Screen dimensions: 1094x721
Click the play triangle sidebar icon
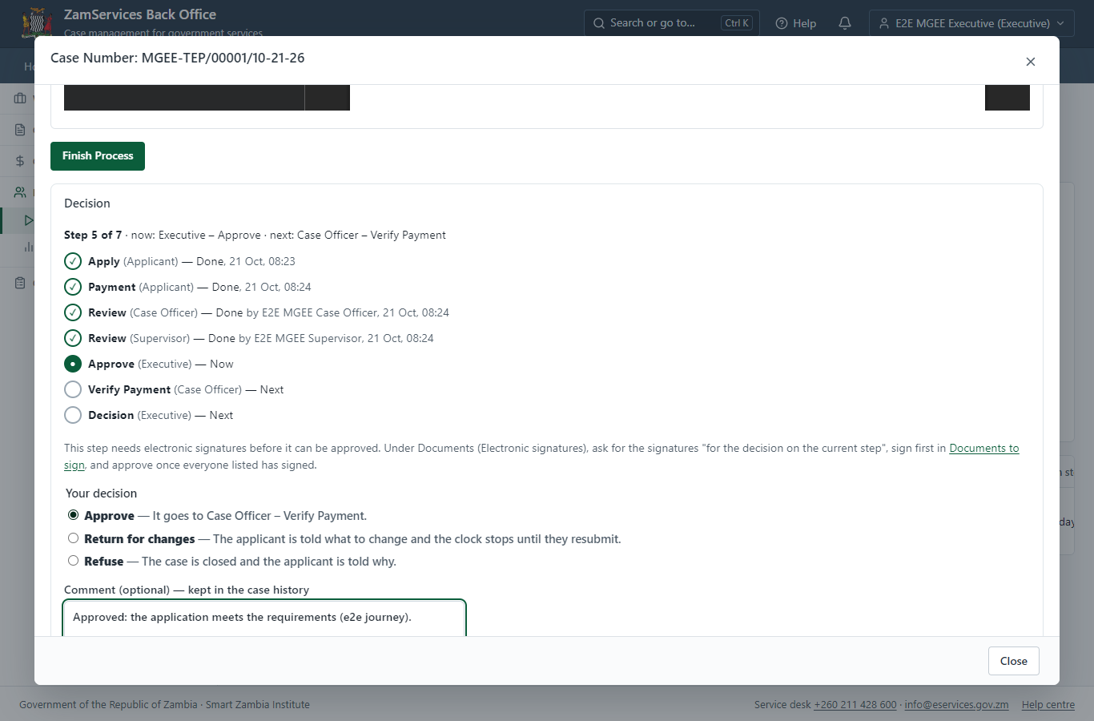coord(29,220)
